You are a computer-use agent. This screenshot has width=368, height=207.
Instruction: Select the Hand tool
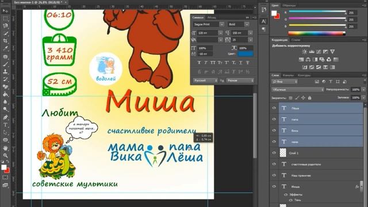tap(5, 148)
